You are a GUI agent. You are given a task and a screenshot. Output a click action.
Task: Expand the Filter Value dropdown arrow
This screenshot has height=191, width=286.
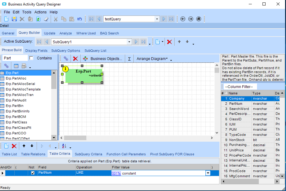pyautogui.click(x=208, y=173)
